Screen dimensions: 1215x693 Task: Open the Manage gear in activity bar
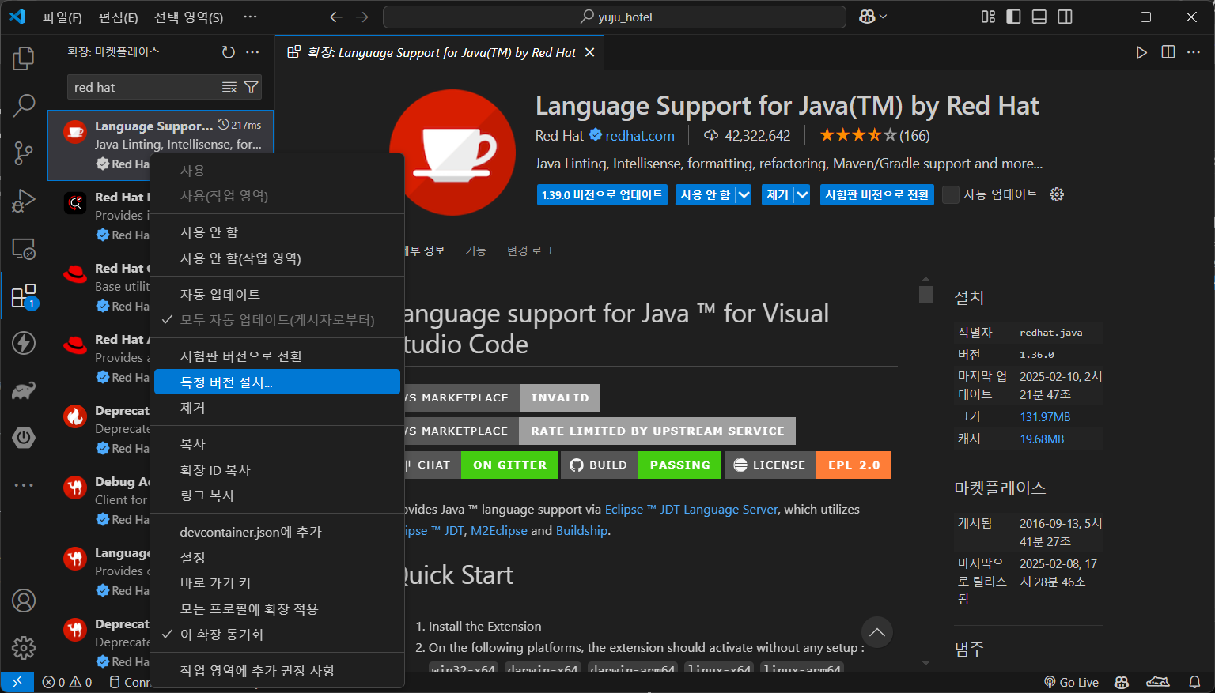click(x=24, y=648)
